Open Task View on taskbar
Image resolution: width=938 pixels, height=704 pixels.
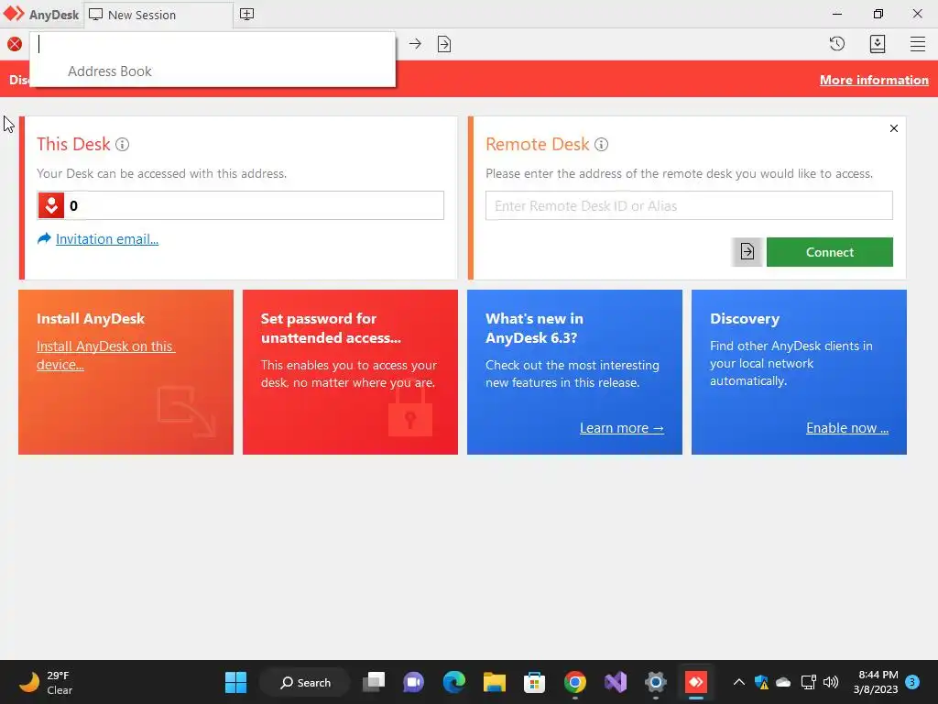374,682
